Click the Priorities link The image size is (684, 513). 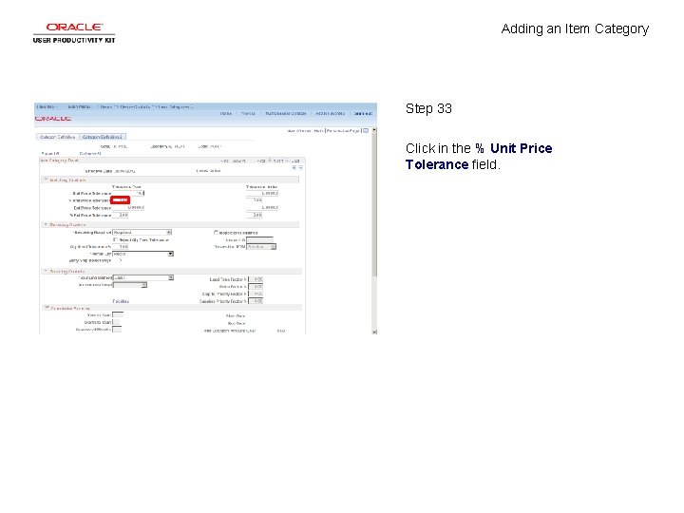121,301
